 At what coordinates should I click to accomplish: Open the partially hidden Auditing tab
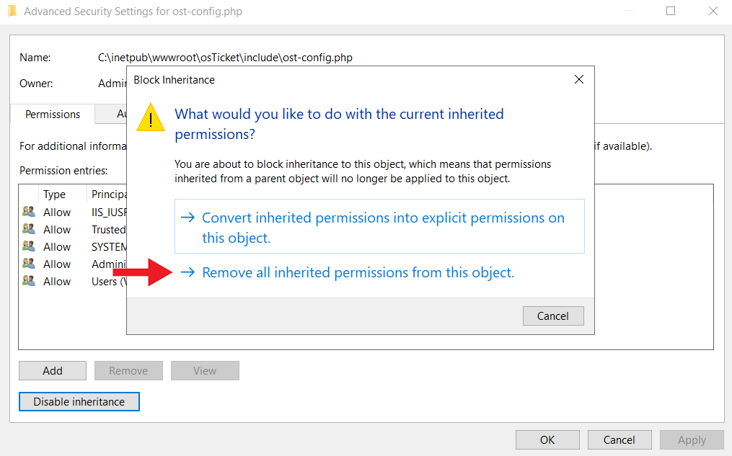click(x=121, y=114)
